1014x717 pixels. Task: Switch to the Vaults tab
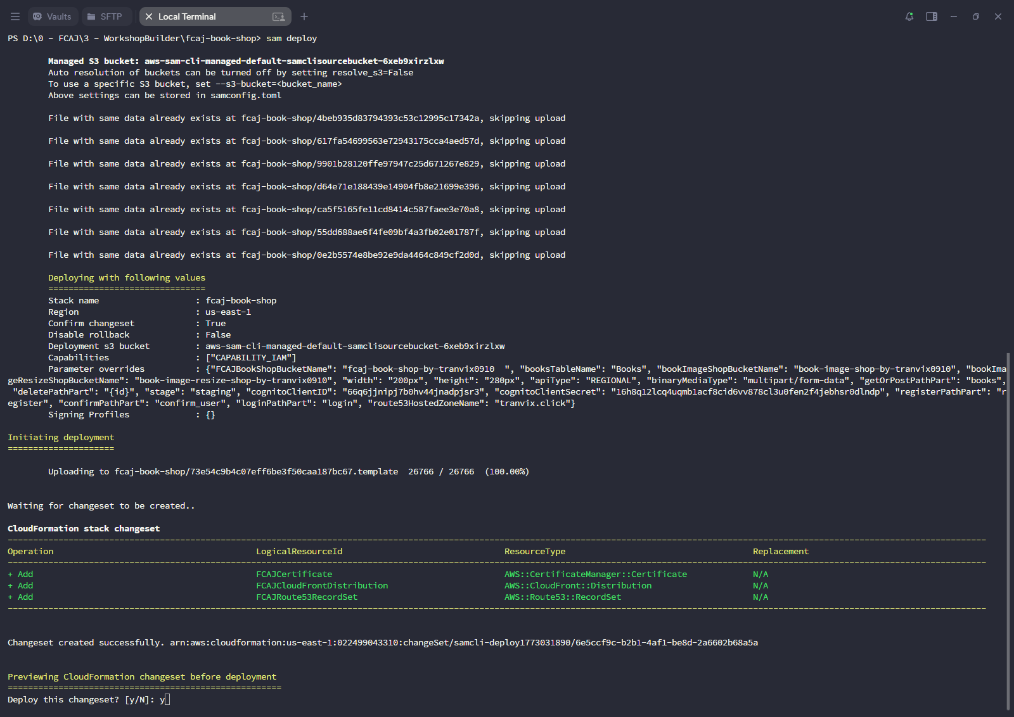point(53,16)
